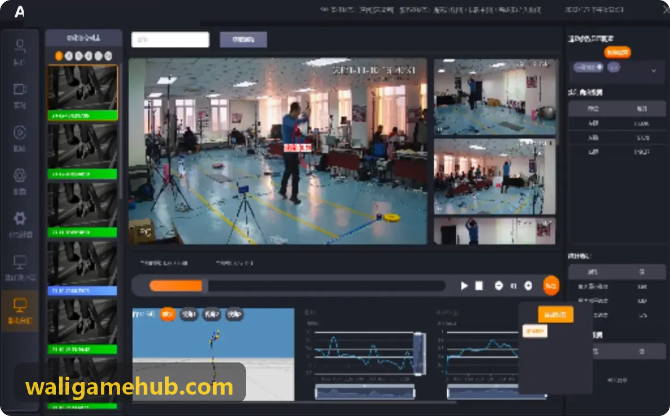This screenshot has height=416, width=670.
Task: Decrease playback speed with the minus icon
Action: (x=499, y=286)
